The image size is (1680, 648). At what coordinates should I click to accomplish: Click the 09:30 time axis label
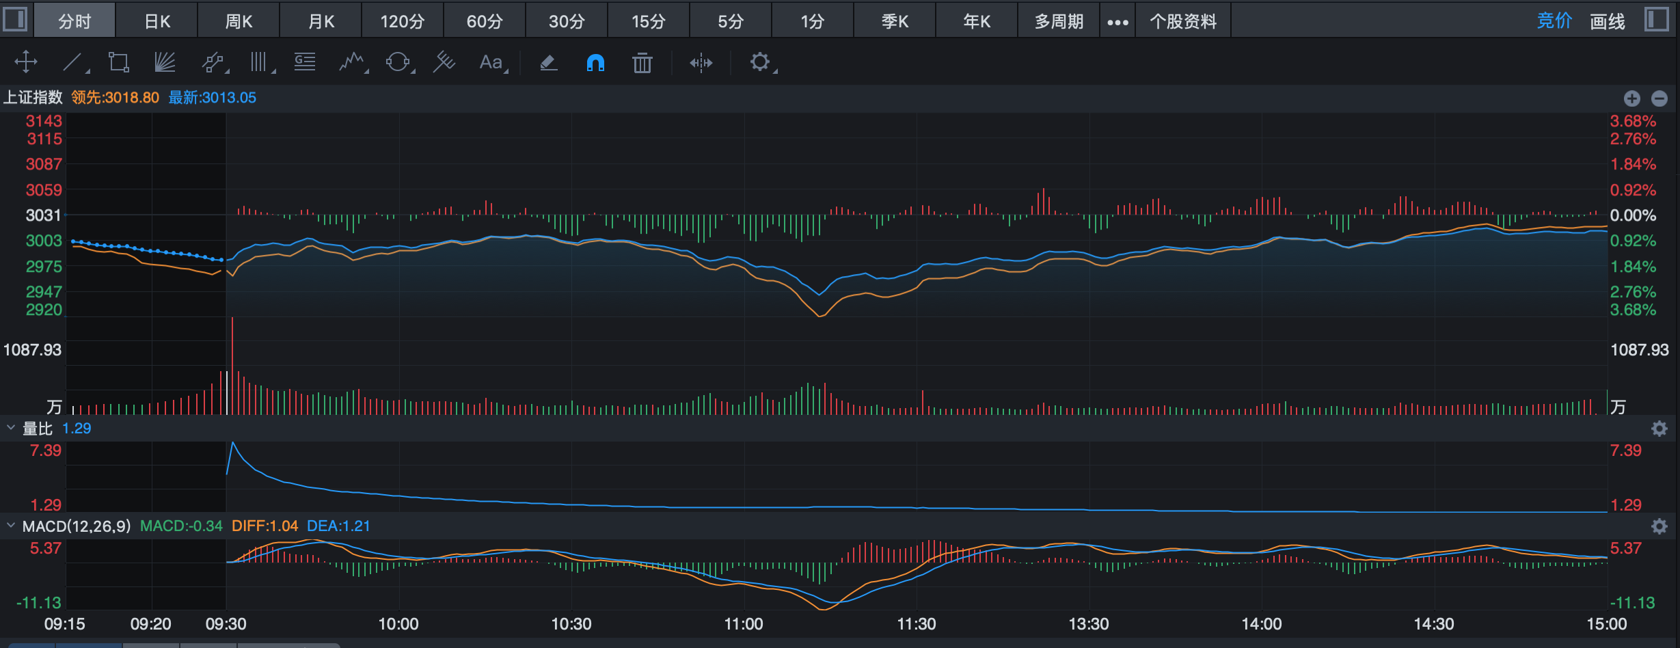226,624
